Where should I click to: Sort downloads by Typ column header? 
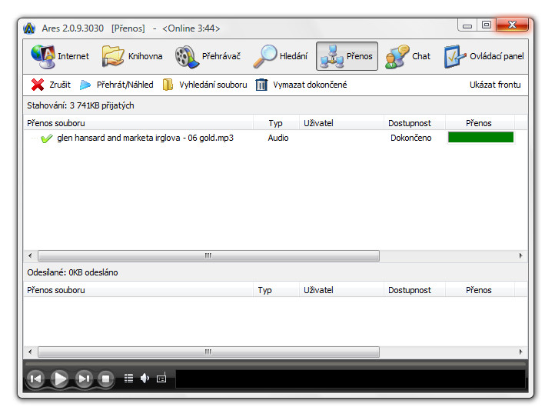click(x=276, y=123)
